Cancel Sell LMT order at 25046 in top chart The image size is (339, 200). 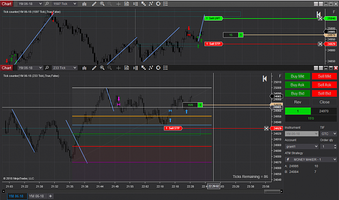point(320,18)
